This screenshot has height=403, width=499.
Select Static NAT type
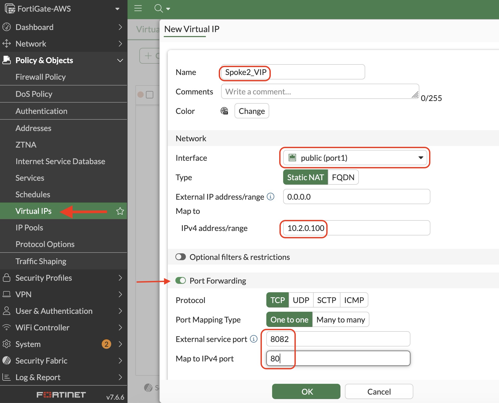pos(305,177)
